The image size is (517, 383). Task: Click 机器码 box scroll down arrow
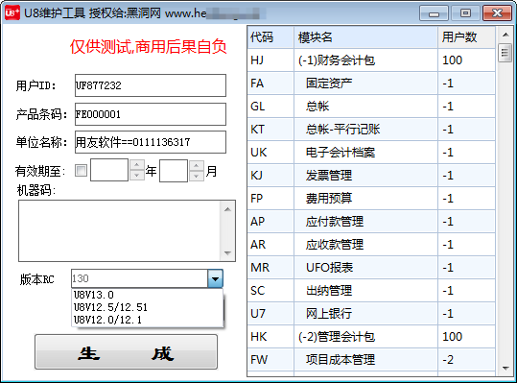[x=227, y=253]
